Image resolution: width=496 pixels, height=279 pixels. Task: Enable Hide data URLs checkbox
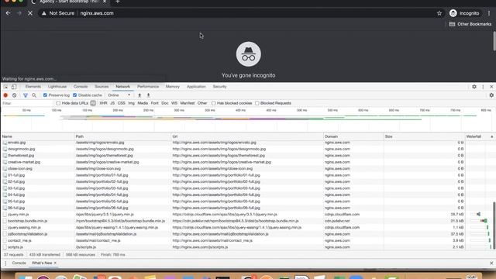[58, 103]
